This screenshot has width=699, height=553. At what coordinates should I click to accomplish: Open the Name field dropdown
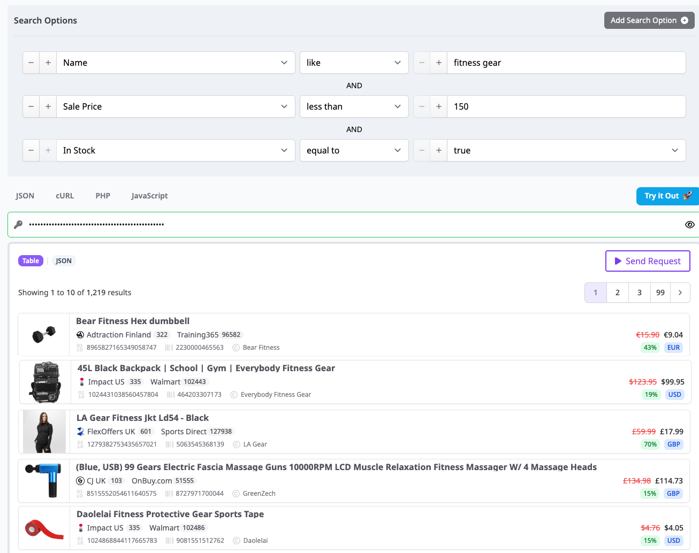pos(176,63)
